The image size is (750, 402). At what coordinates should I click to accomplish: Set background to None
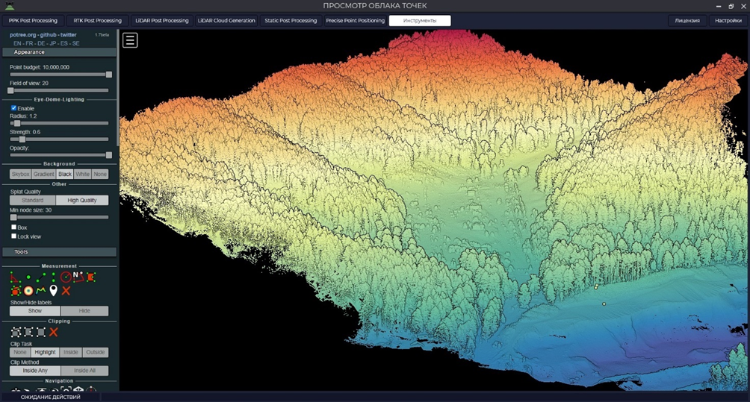tap(100, 175)
